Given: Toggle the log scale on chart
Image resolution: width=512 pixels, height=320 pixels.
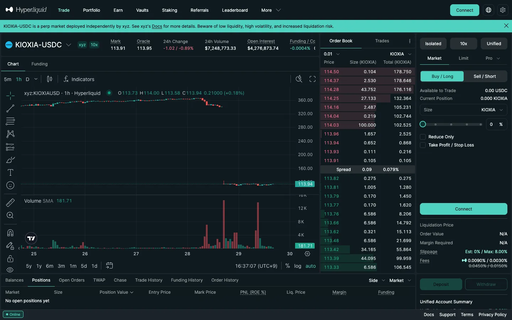Looking at the screenshot, I should [298, 266].
